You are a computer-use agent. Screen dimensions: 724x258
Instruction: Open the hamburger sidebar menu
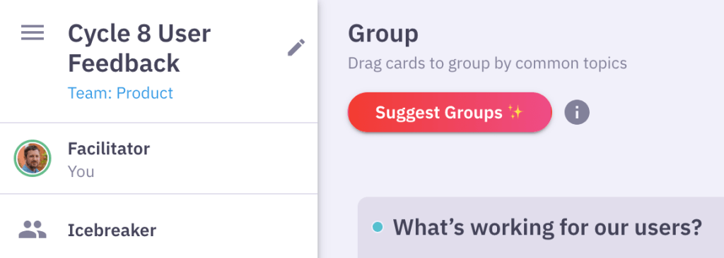tap(33, 32)
